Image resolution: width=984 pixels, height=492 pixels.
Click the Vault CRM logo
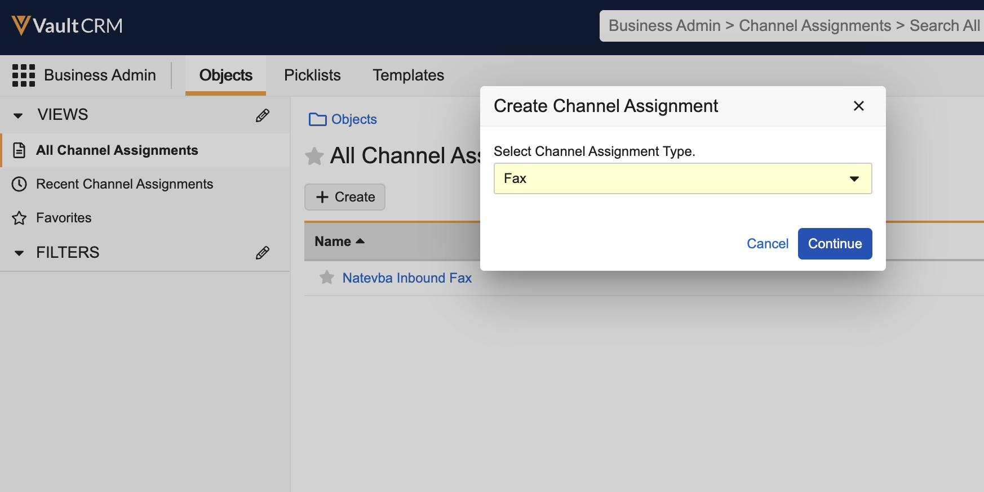67,26
